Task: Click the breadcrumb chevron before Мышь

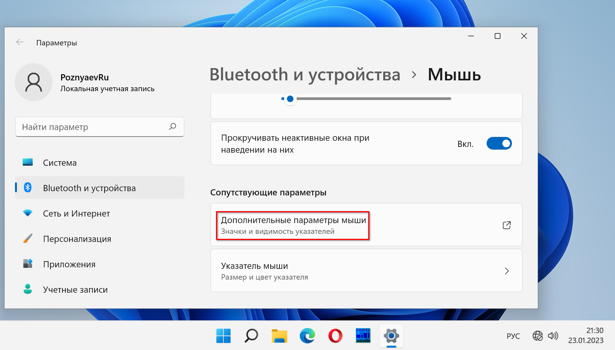Action: pyautogui.click(x=414, y=75)
